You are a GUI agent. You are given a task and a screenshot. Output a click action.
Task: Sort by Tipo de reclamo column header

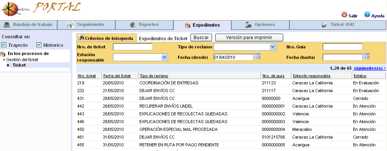154,76
